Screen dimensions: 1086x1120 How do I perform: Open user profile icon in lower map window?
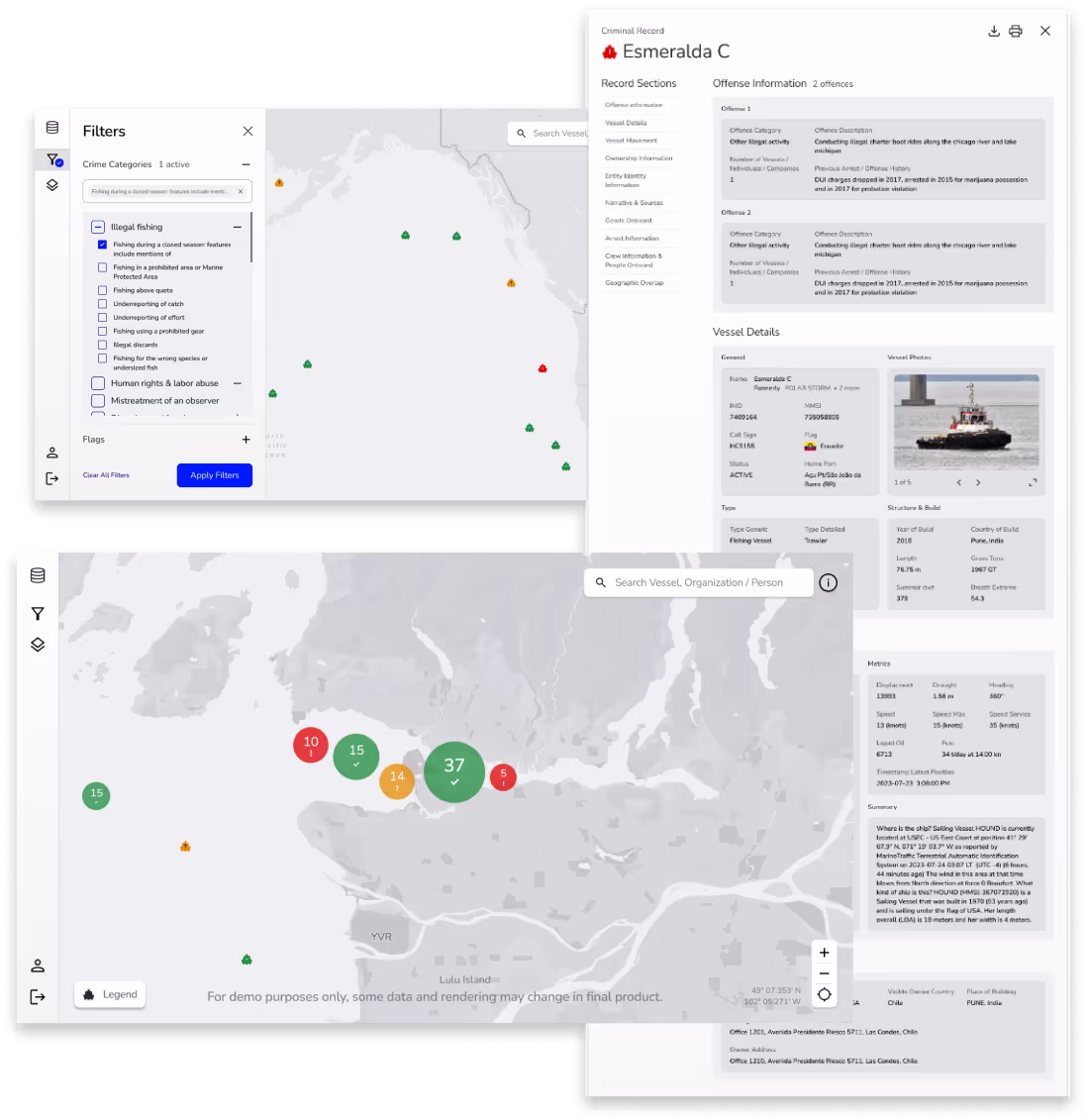pos(38,966)
